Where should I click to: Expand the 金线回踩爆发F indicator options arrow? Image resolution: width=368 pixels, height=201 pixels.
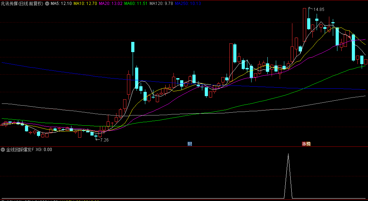coord(3,150)
